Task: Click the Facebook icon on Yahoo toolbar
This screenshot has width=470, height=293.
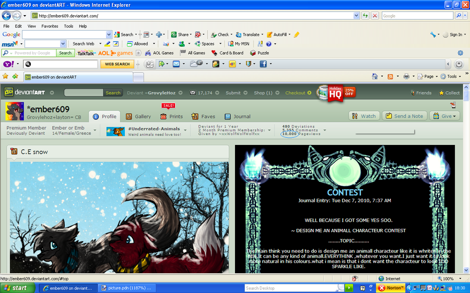Action: [263, 64]
